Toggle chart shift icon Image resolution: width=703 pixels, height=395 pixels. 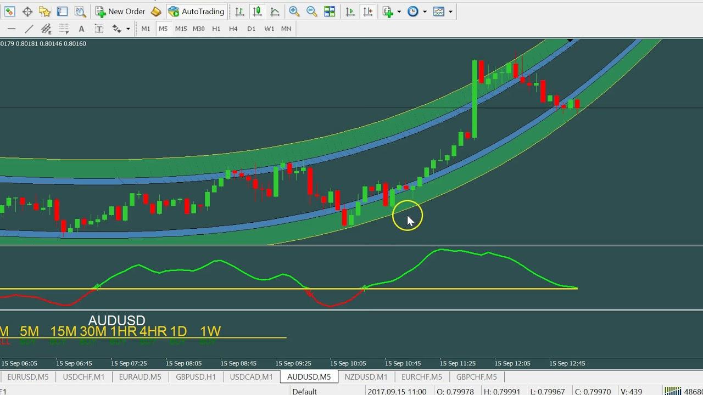pos(368,11)
